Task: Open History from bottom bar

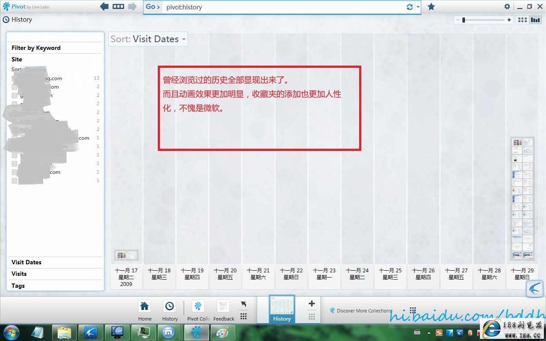Action: point(170,311)
